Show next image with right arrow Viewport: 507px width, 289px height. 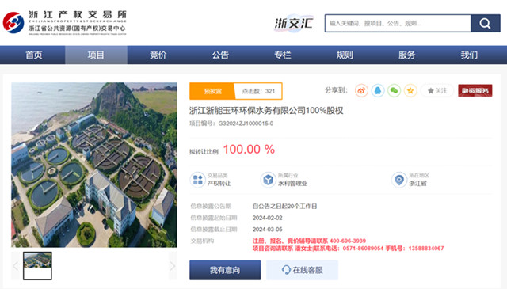[x=173, y=266]
